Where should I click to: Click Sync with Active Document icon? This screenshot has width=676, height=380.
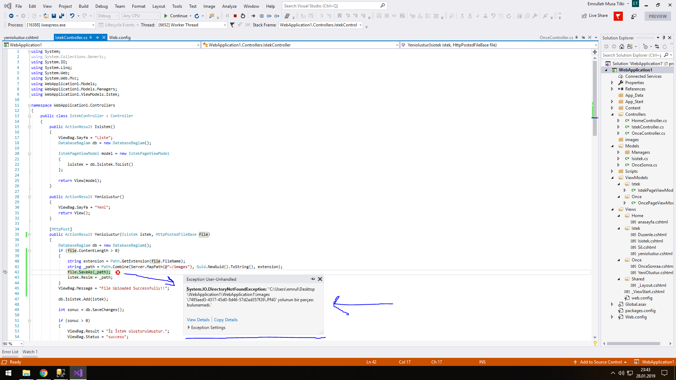657,46
